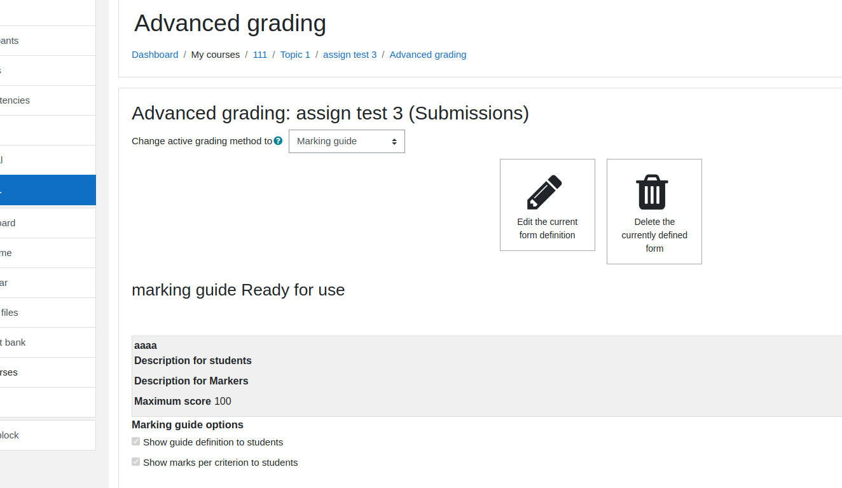Open the Marking guide grading method dropdown
This screenshot has height=488, width=842.
pyautogui.click(x=347, y=141)
